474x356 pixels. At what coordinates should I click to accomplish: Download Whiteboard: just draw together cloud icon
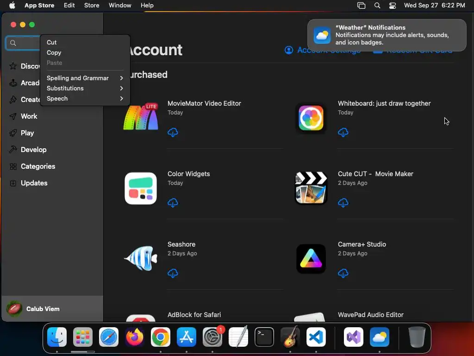(x=343, y=132)
